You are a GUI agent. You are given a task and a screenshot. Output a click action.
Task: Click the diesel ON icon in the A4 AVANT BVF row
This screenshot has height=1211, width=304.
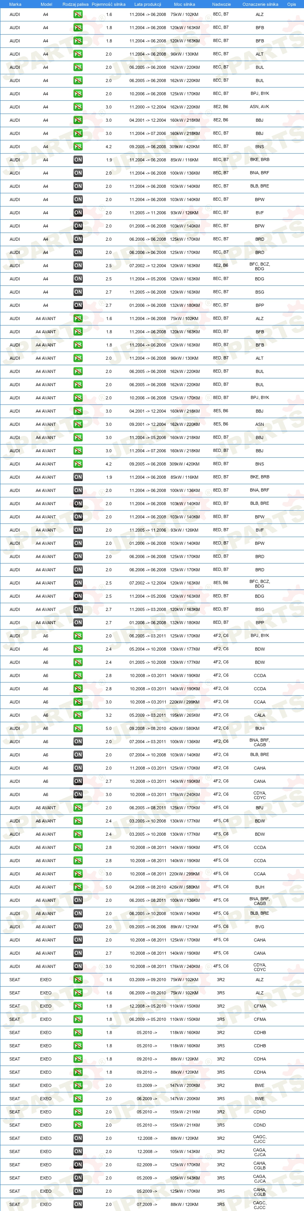pos(78,530)
